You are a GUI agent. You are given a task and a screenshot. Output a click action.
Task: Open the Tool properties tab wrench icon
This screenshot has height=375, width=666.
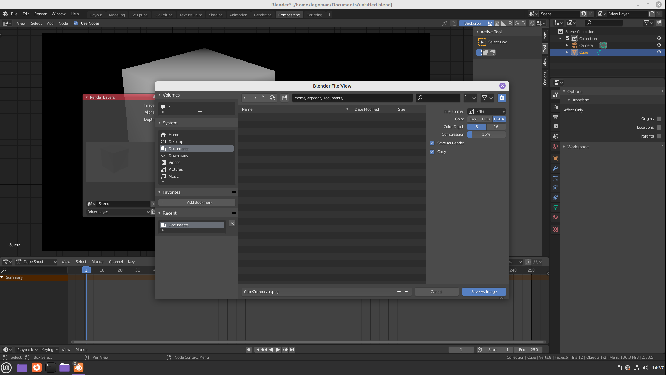555,95
